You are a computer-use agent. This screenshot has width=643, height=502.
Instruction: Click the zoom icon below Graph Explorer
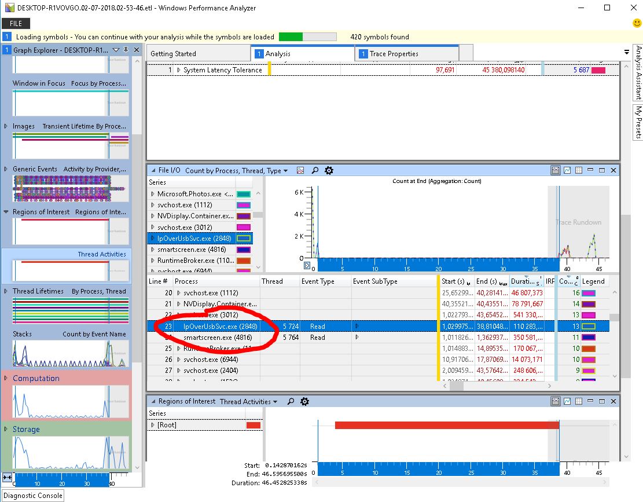[x=7, y=477]
